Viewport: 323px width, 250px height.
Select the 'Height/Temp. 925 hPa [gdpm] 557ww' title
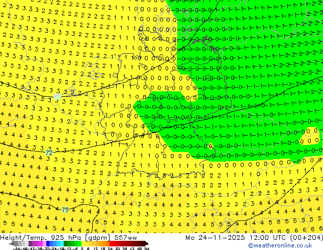(x=68, y=238)
